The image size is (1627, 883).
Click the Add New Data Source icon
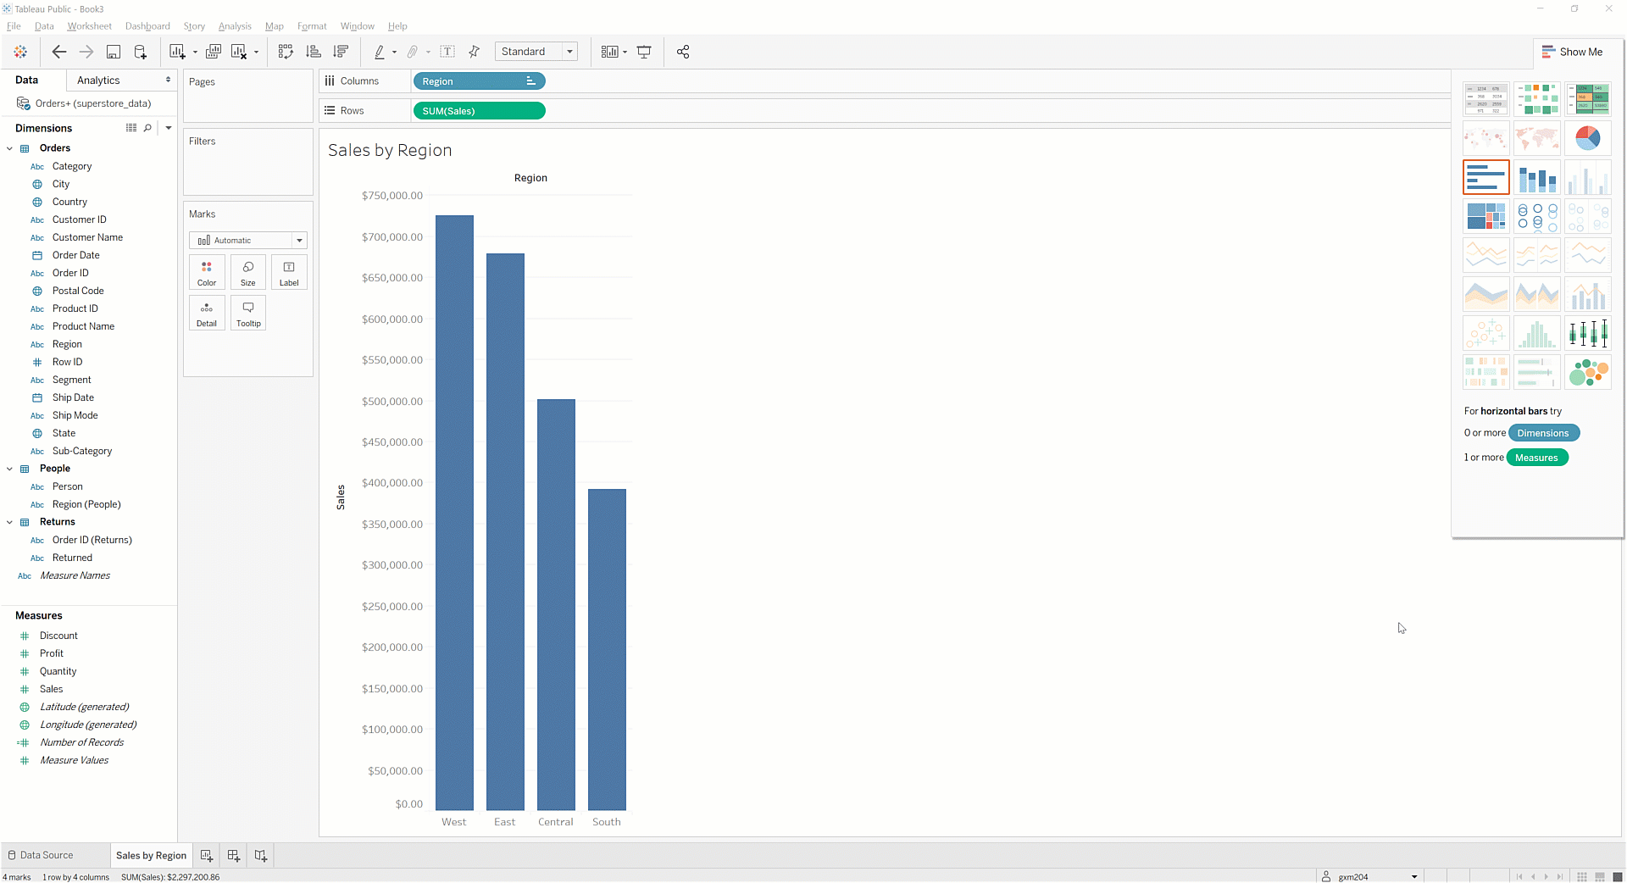(x=141, y=52)
